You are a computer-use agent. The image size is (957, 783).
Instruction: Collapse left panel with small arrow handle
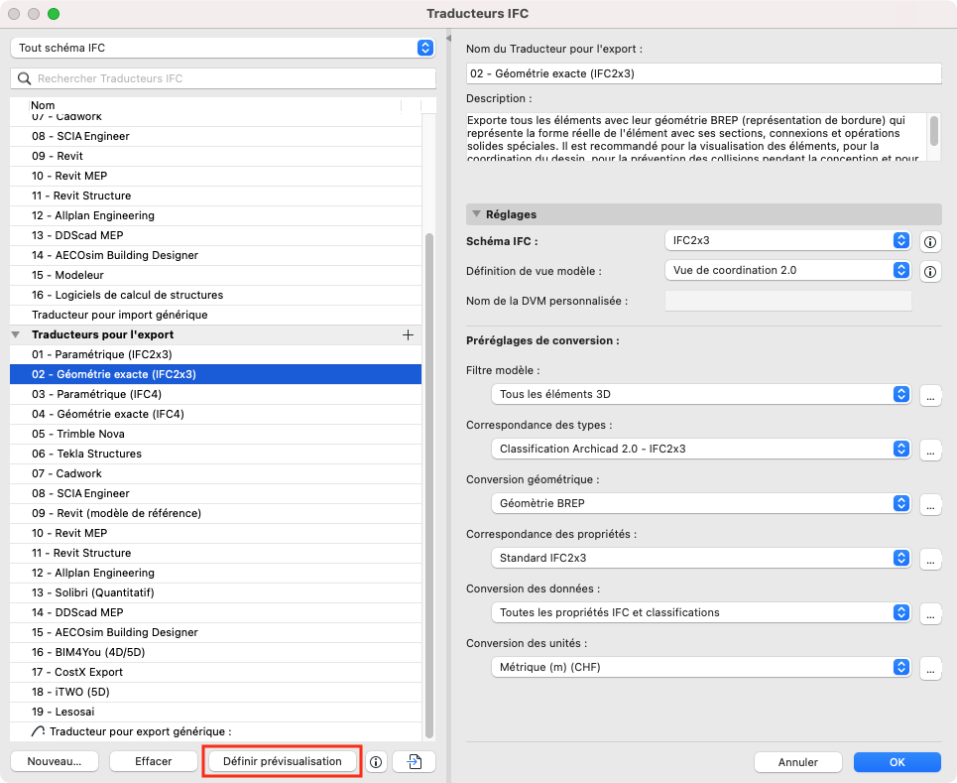click(x=448, y=38)
